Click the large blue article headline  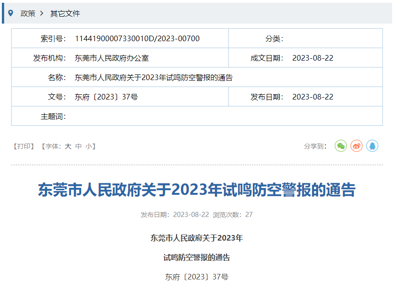coord(197,190)
